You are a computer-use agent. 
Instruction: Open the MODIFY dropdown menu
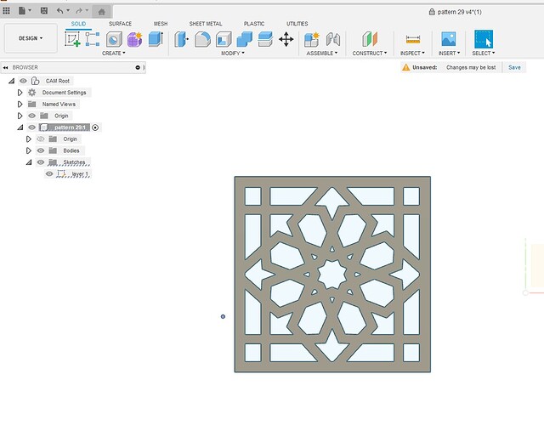[232, 53]
